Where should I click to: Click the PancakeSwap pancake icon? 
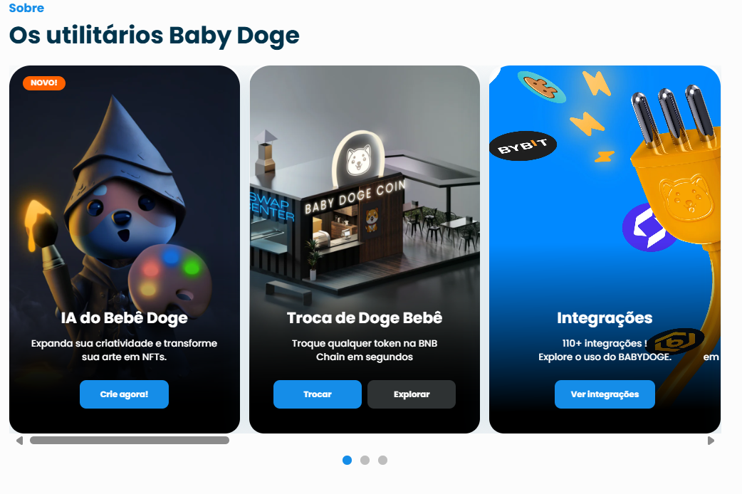click(541, 87)
